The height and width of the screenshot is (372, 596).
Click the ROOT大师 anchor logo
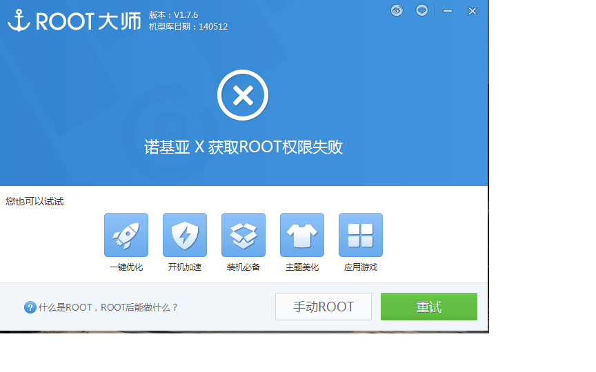(x=19, y=21)
